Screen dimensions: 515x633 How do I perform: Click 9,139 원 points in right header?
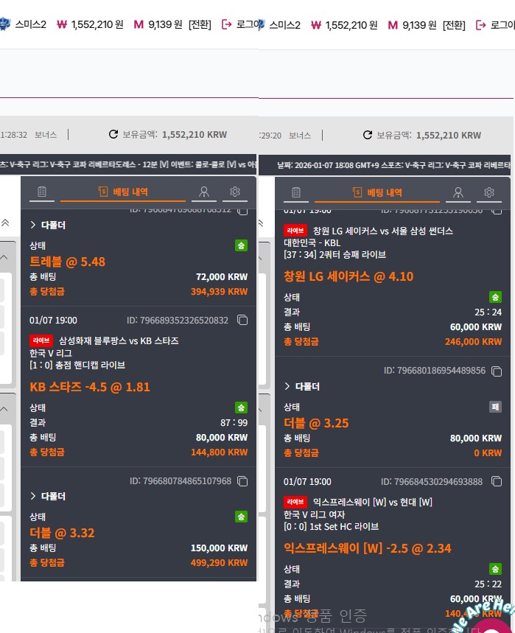pyautogui.click(x=419, y=26)
